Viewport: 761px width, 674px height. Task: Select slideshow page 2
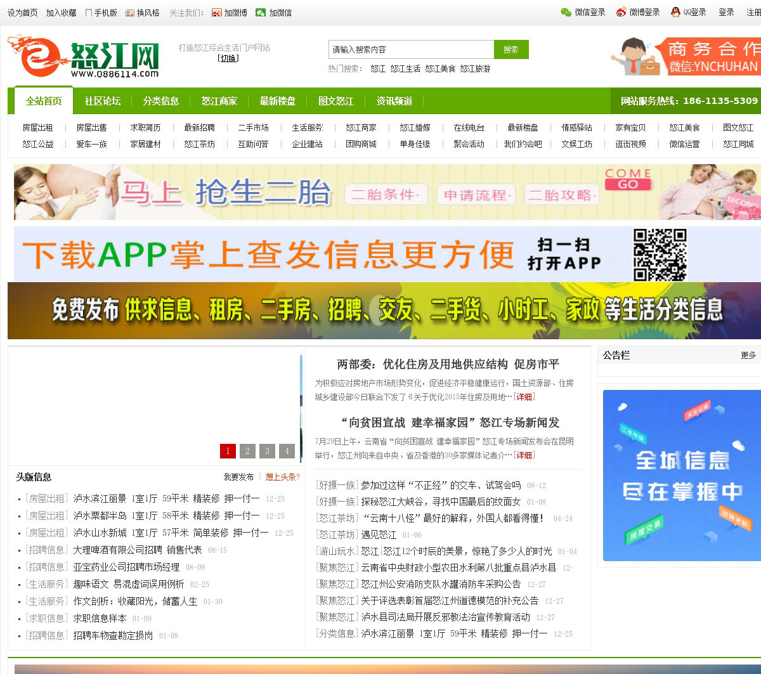pos(247,451)
